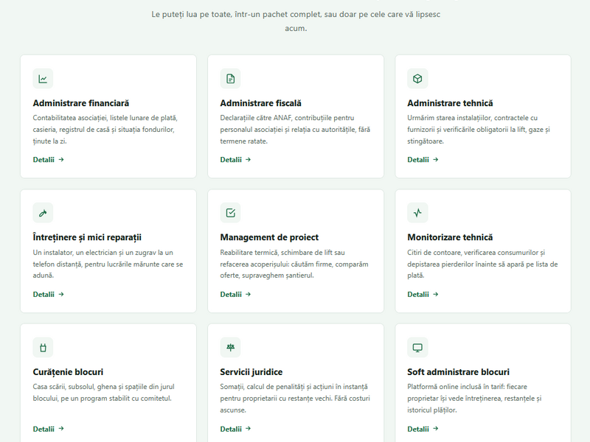Click the description starting "Citiri de contoare"
The height and width of the screenshot is (442, 590).
point(482,264)
